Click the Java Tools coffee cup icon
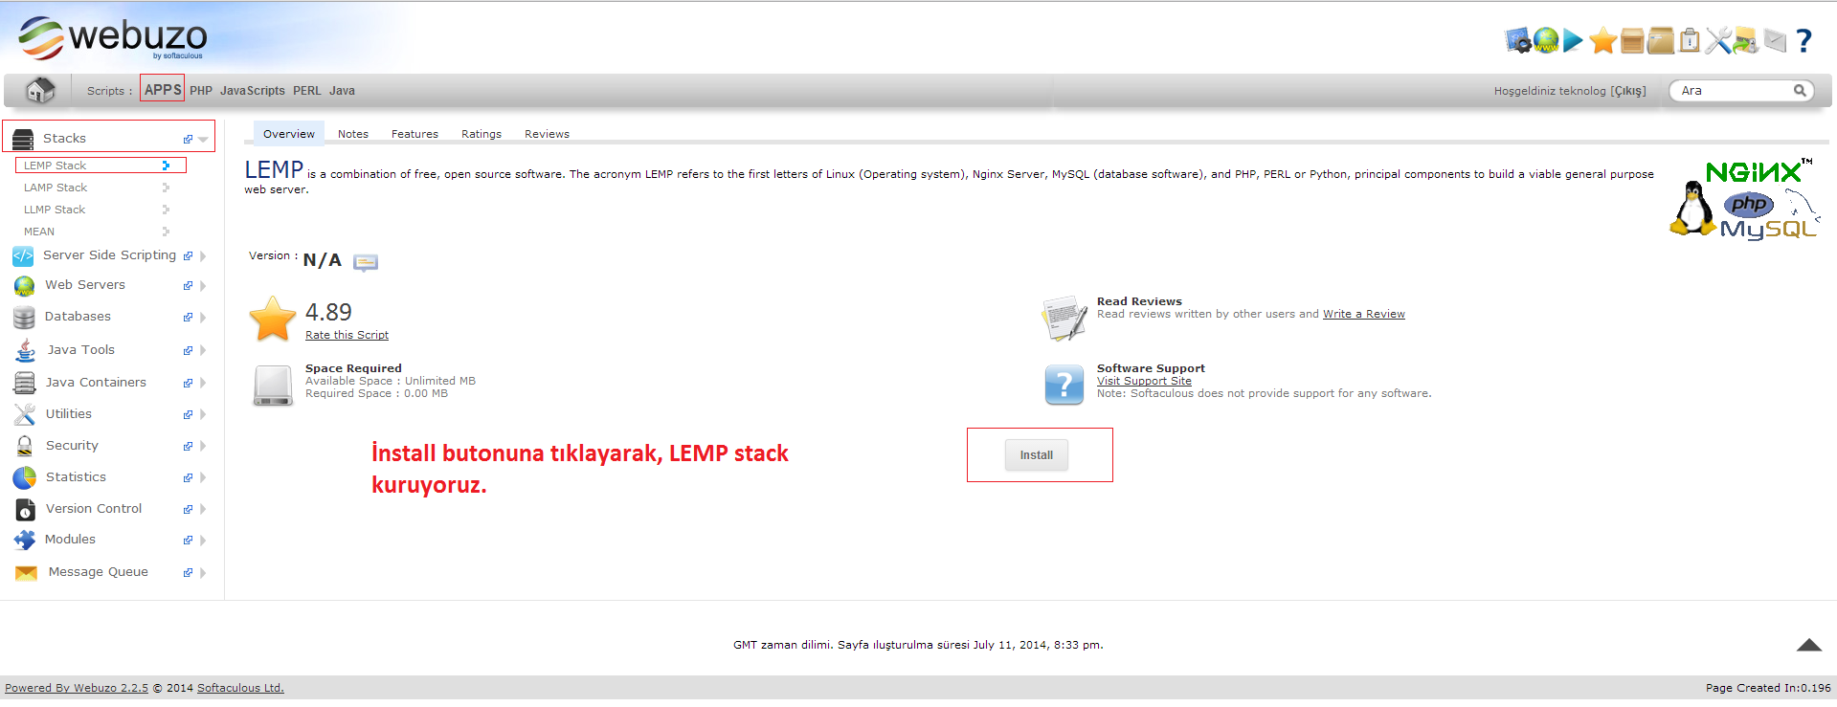Image resolution: width=1837 pixels, height=707 pixels. (x=26, y=350)
